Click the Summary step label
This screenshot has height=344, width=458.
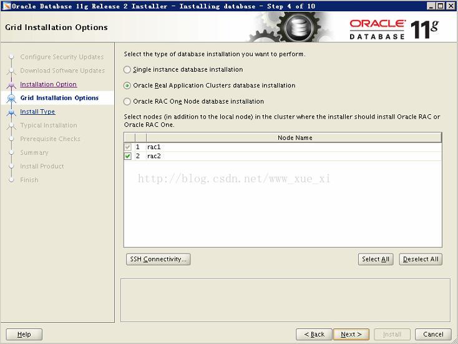(34, 152)
